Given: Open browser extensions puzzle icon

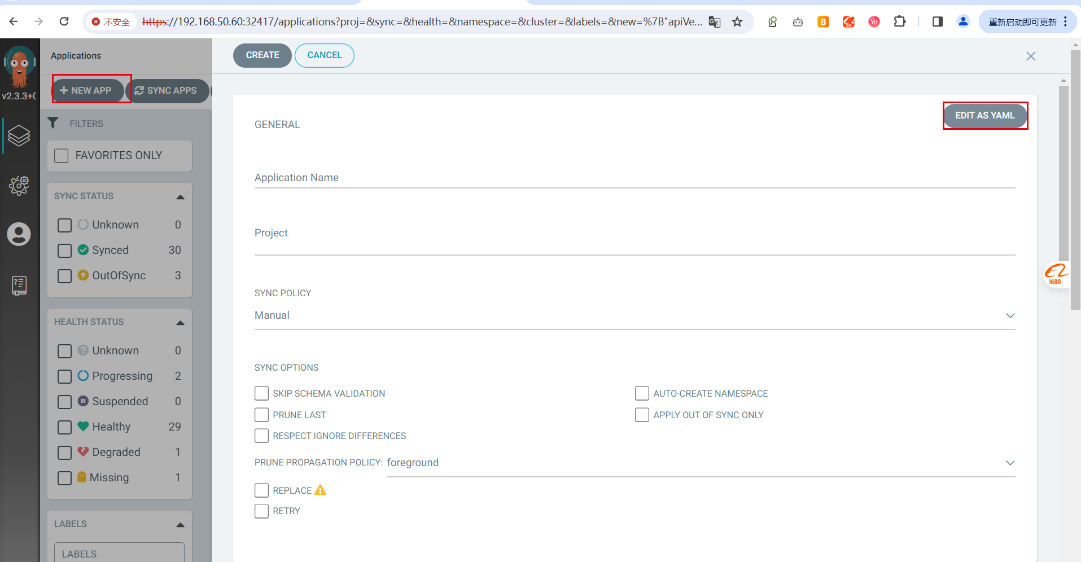Looking at the screenshot, I should pos(900,22).
